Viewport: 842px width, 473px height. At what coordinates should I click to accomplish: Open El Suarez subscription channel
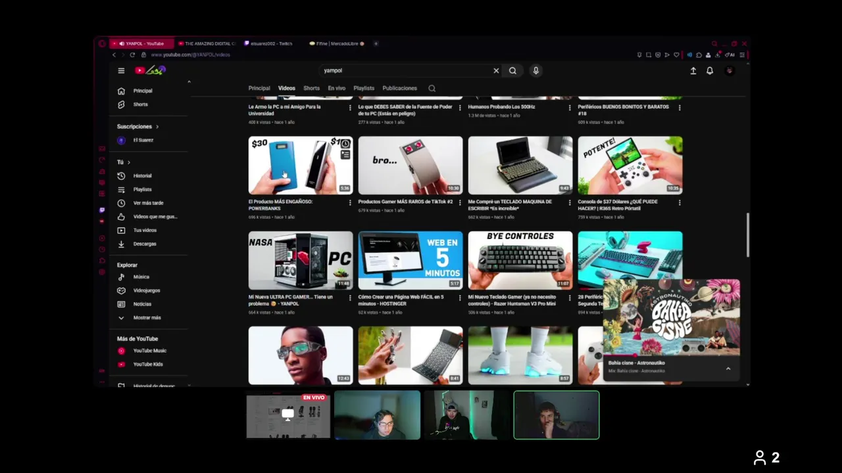pyautogui.click(x=143, y=140)
